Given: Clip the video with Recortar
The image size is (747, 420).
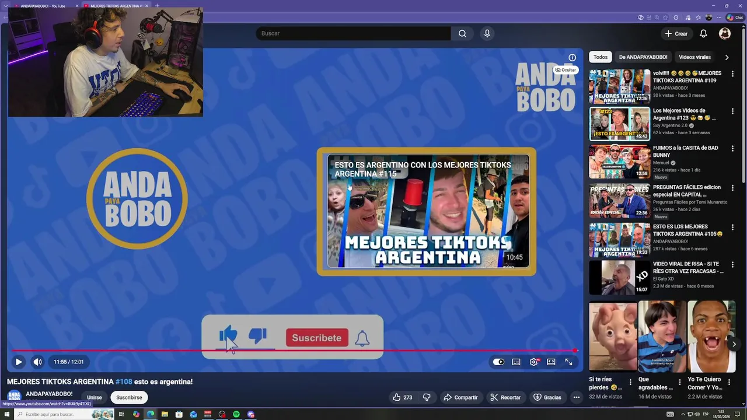Looking at the screenshot, I should tap(505, 397).
